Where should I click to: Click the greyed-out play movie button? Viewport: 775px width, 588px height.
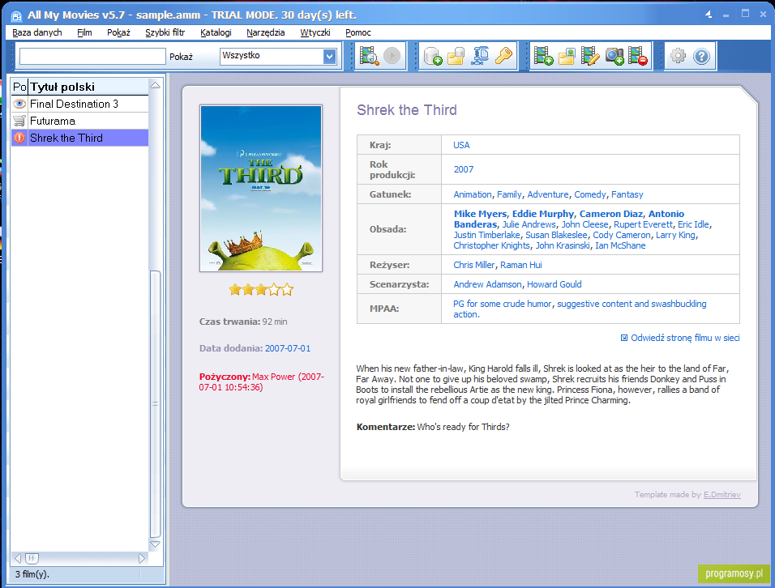click(x=392, y=56)
